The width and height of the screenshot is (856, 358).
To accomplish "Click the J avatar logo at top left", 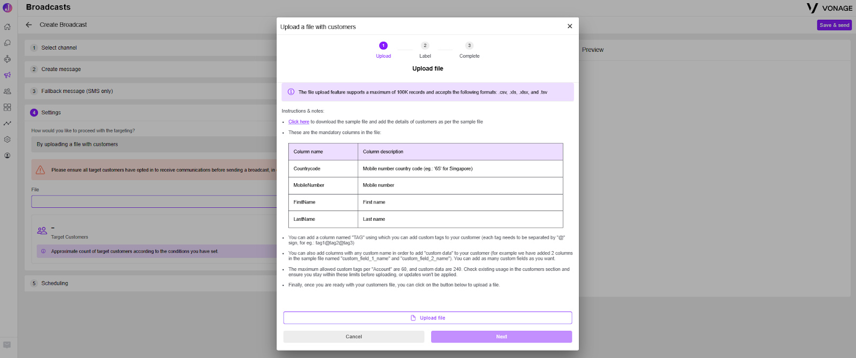I will tap(7, 7).
